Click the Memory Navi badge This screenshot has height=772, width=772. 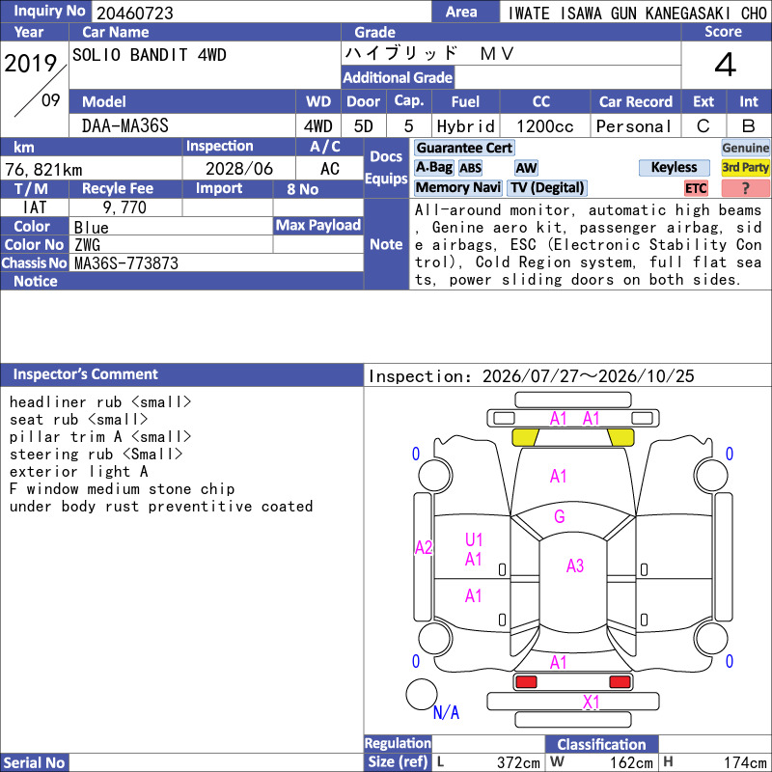[457, 187]
